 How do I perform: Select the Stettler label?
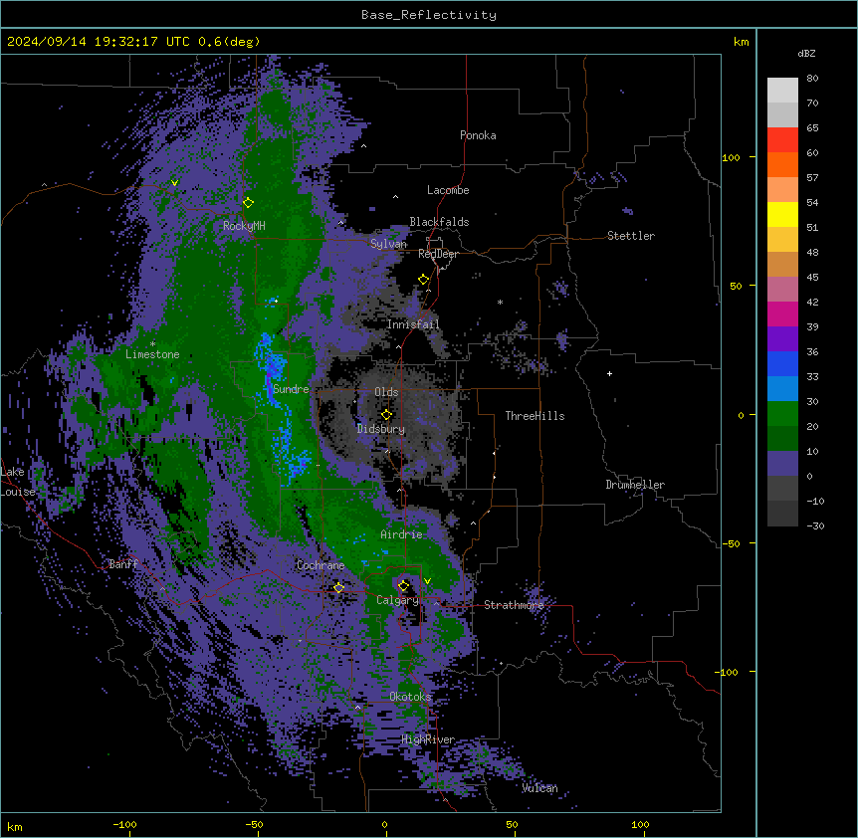click(631, 236)
